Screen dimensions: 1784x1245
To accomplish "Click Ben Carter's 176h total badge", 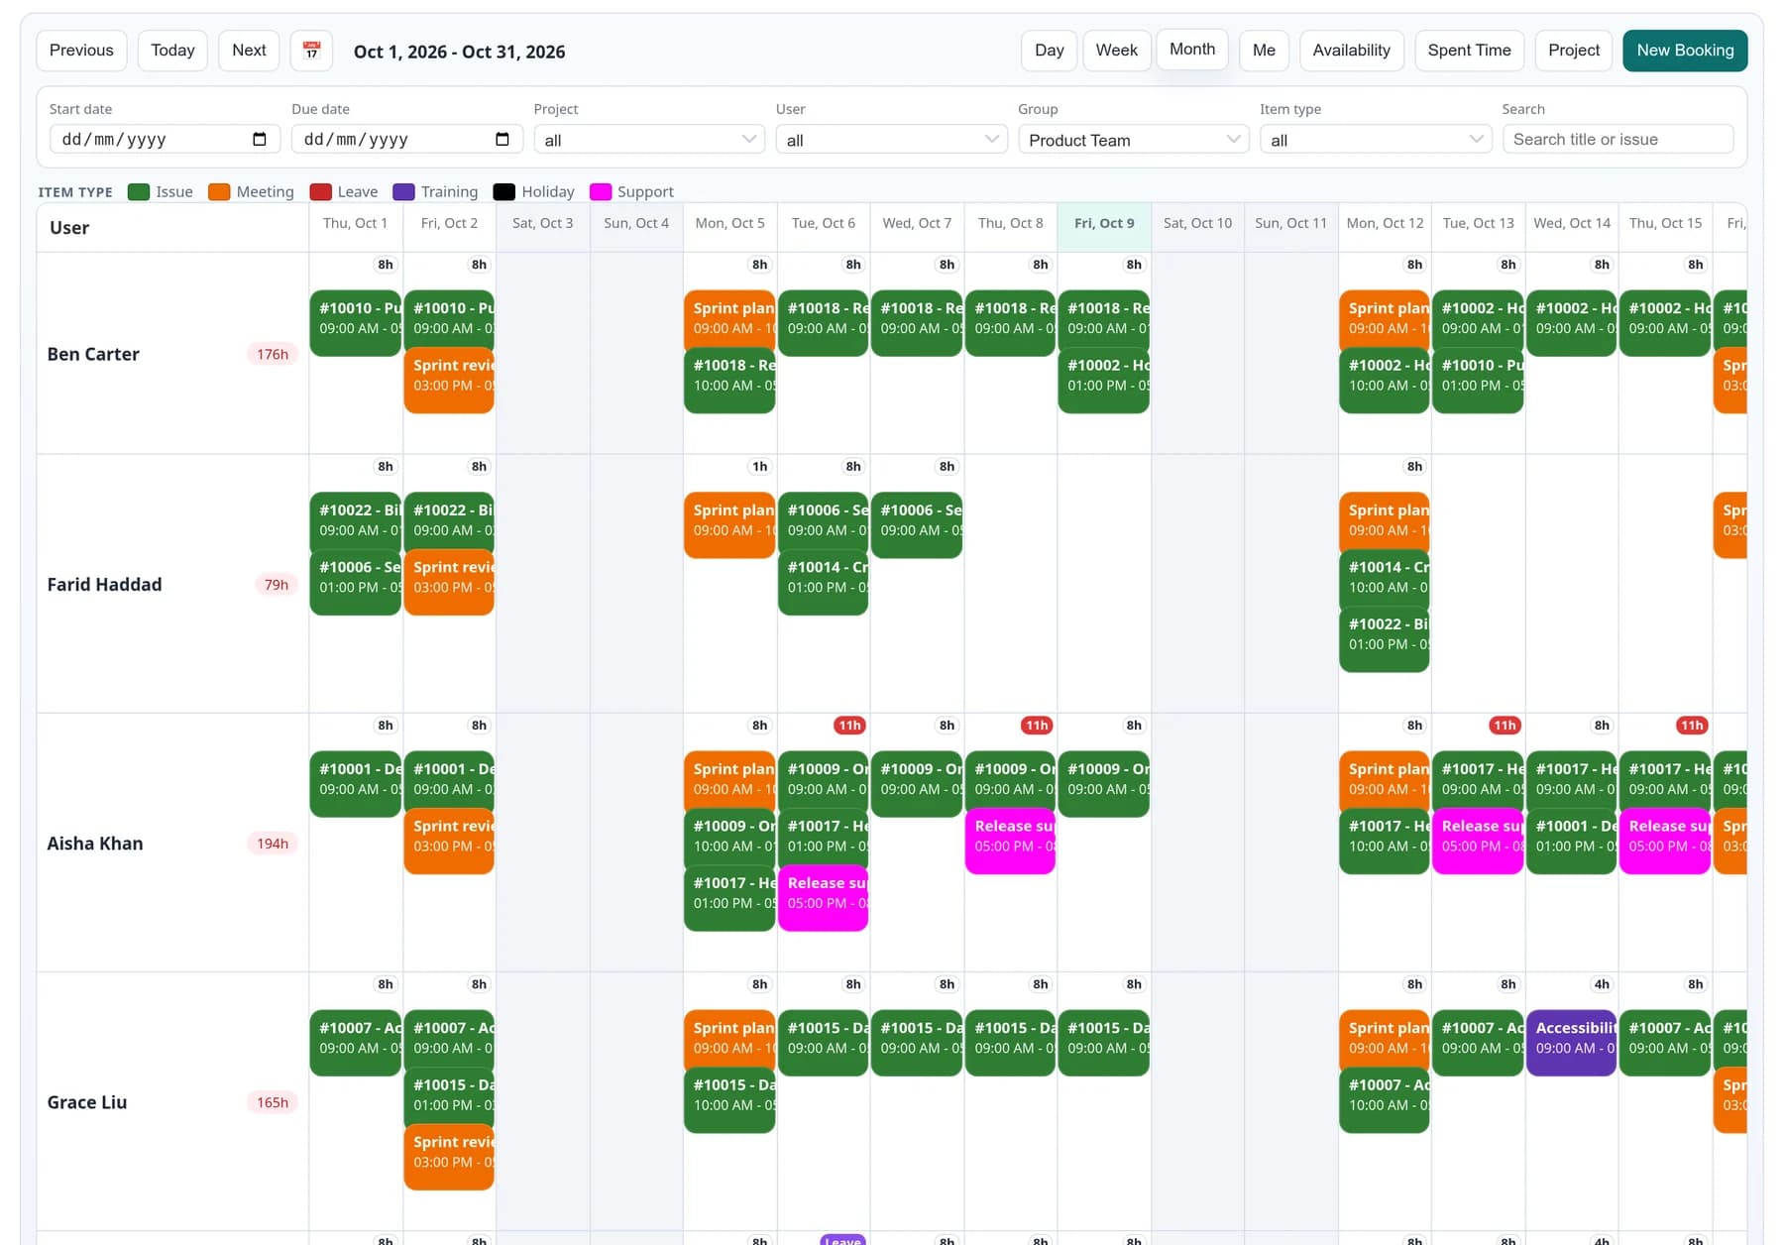I will click(x=273, y=354).
